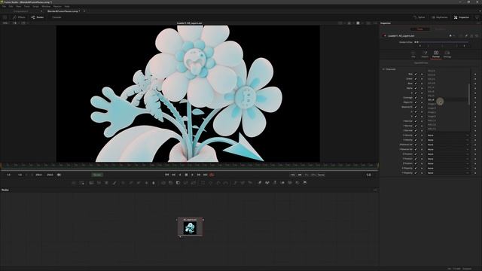Pin the Loader node in the Inspector
The height and width of the screenshot is (271, 482).
coord(466,36)
